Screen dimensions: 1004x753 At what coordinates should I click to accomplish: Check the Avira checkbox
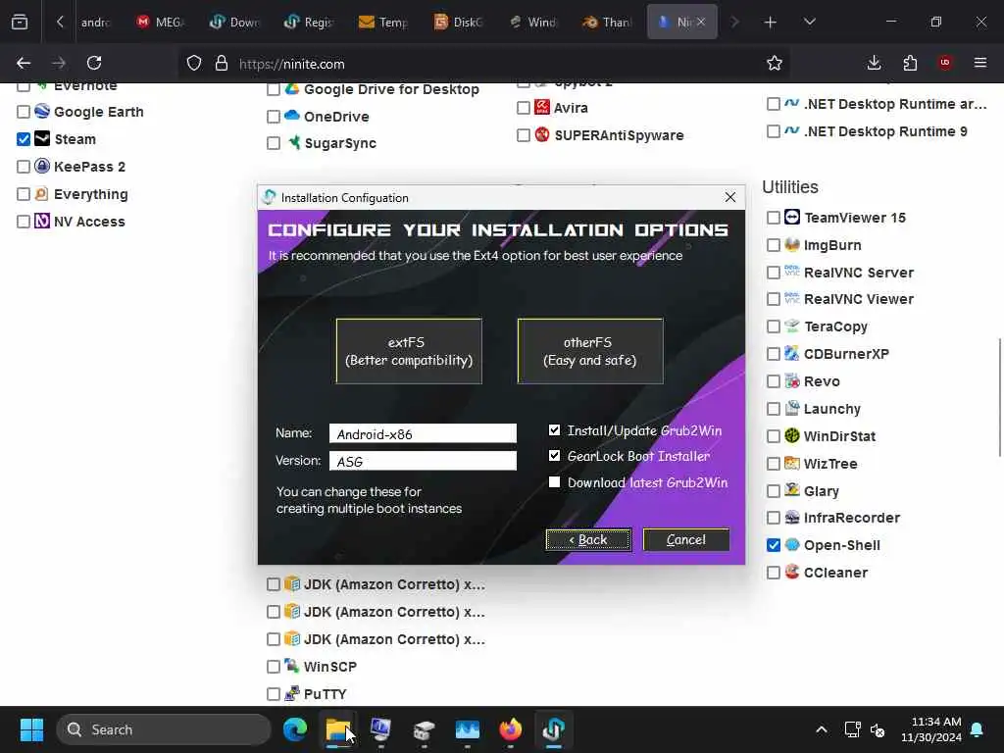(x=524, y=108)
